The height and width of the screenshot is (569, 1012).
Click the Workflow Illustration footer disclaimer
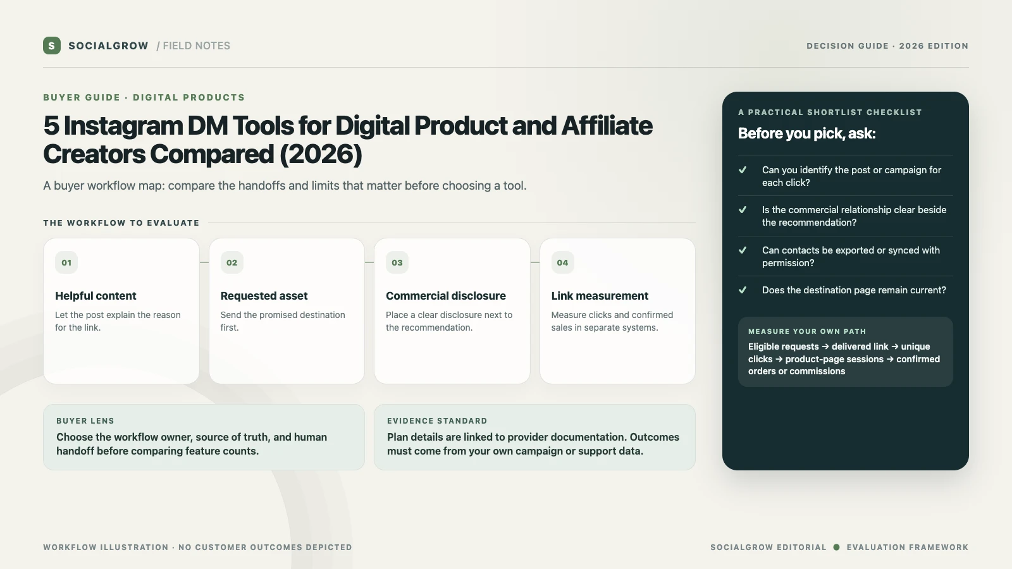coord(197,548)
